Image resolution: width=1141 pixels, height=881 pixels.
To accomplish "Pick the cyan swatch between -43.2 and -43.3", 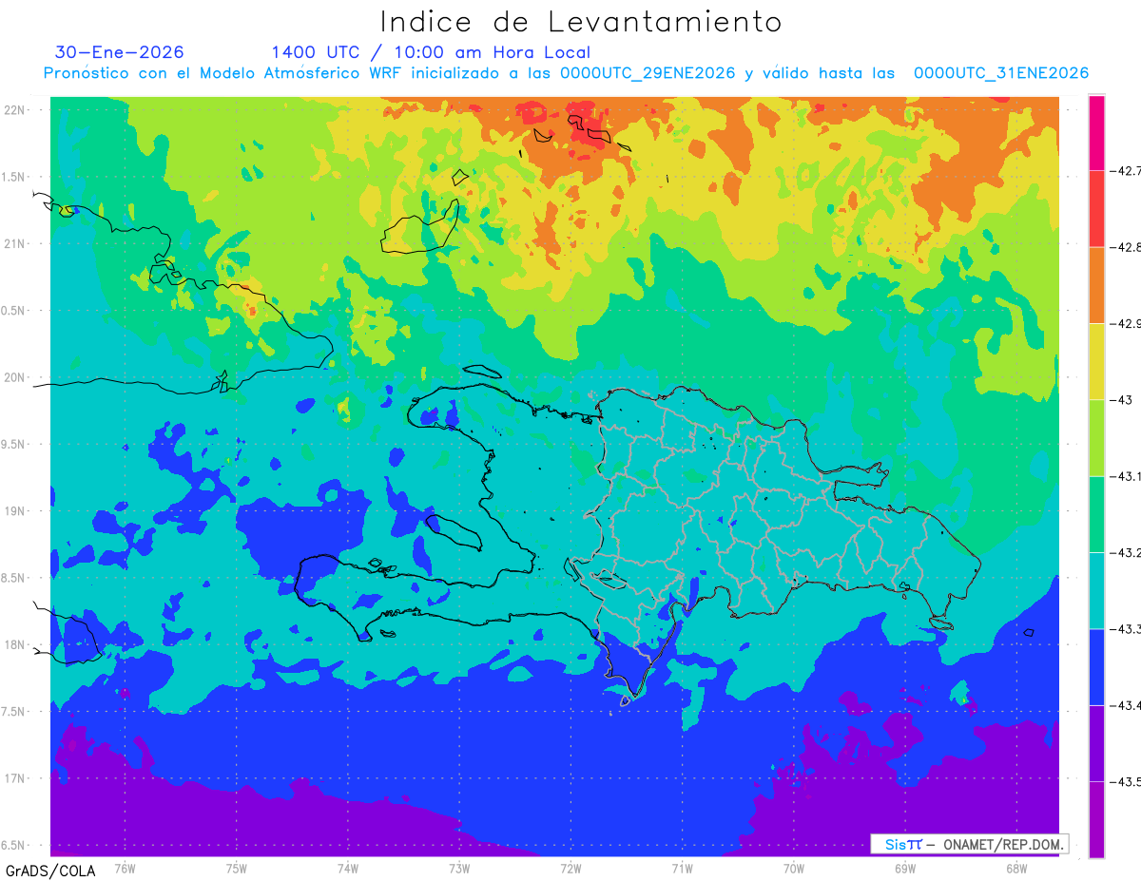I will coord(1096,590).
